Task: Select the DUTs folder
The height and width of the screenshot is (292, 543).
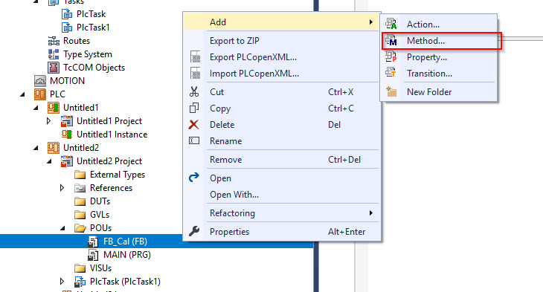Action: 100,201
